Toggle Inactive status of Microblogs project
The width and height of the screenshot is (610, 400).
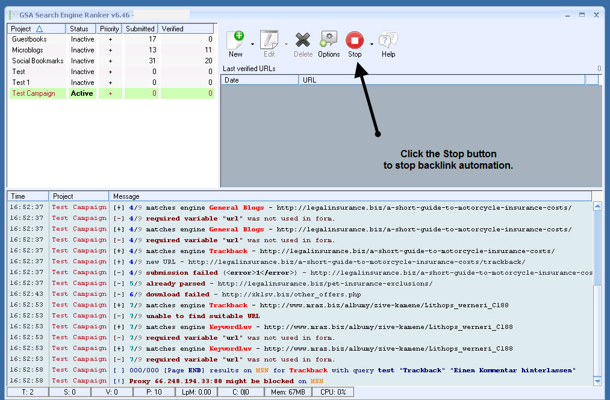(82, 50)
